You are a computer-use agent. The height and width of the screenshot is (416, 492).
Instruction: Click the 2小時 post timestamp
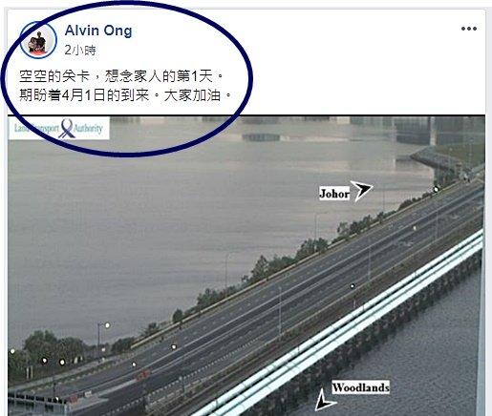pos(80,51)
